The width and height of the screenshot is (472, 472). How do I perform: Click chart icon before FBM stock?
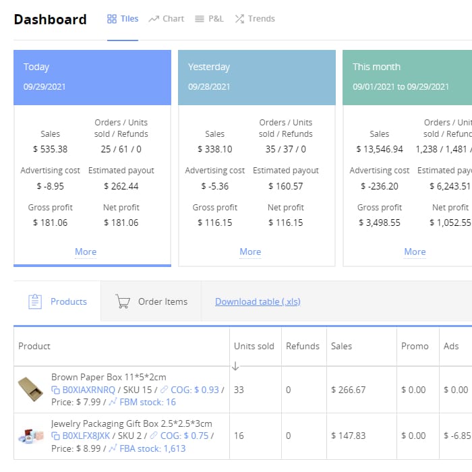[x=113, y=402]
